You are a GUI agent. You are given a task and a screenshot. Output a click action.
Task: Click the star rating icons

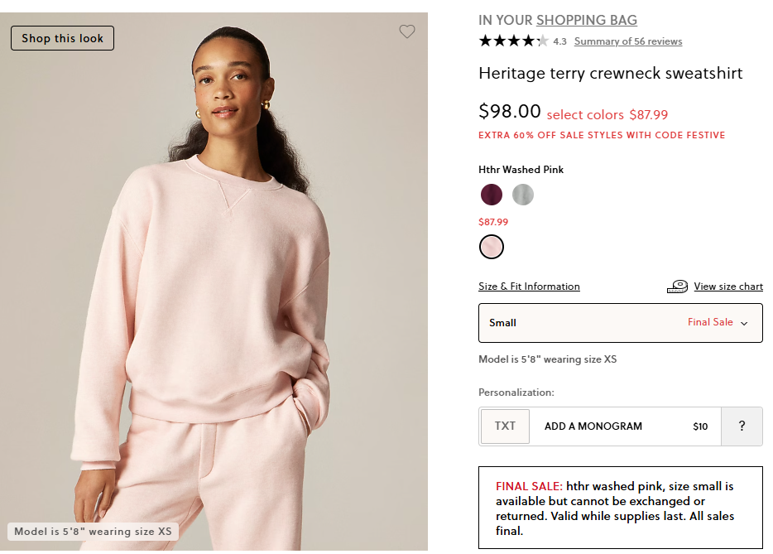point(513,41)
